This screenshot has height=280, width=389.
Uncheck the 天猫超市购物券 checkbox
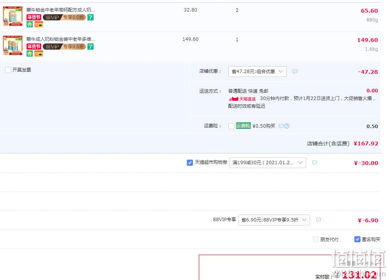coord(190,163)
